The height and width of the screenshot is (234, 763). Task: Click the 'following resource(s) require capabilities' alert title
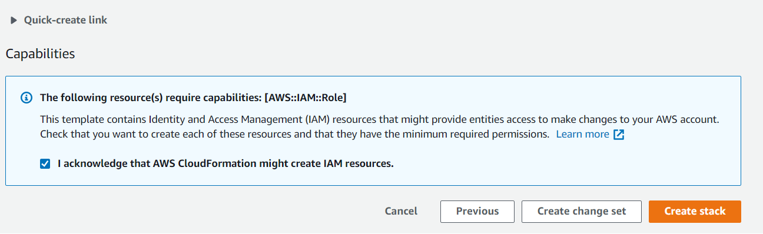(x=193, y=98)
